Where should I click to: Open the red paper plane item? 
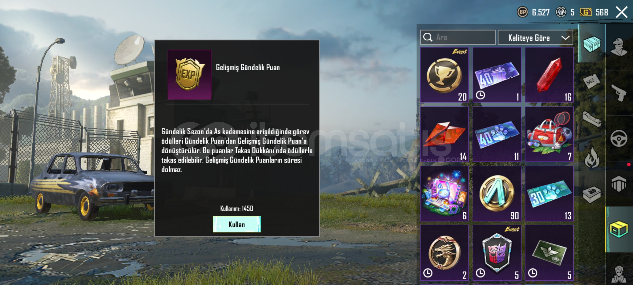[x=444, y=134]
